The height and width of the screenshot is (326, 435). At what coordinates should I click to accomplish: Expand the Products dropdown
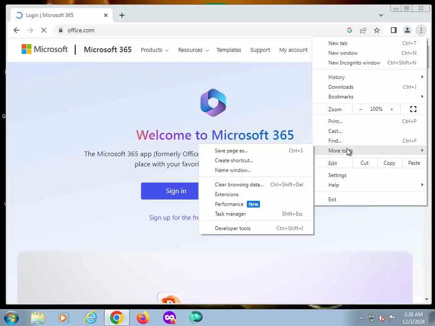point(155,50)
